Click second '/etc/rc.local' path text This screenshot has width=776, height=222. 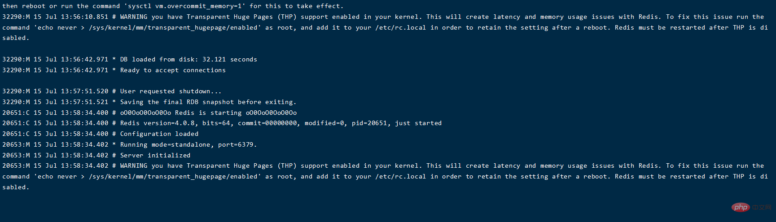401,177
